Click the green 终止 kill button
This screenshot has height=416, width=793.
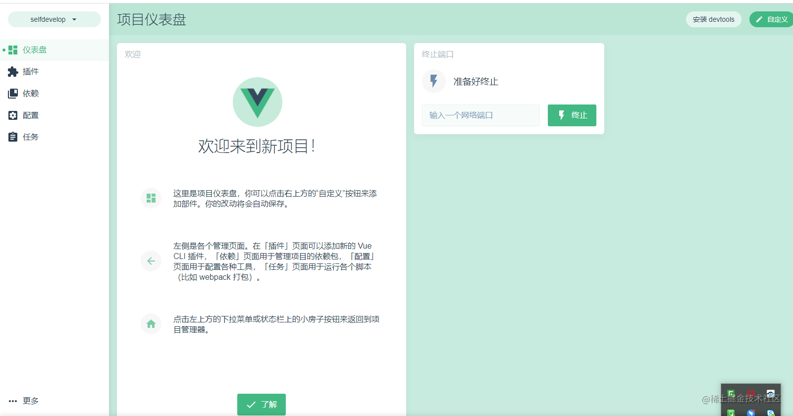[572, 115]
